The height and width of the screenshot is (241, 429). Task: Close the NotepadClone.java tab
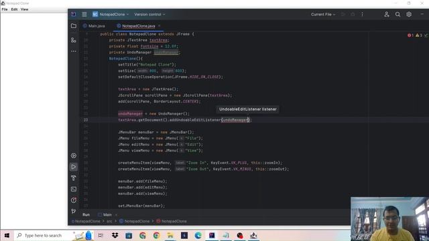(160, 26)
